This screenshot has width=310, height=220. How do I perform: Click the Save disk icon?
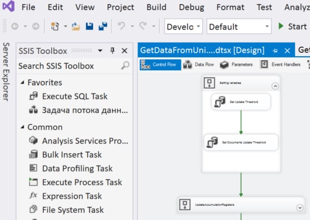[x=90, y=26]
